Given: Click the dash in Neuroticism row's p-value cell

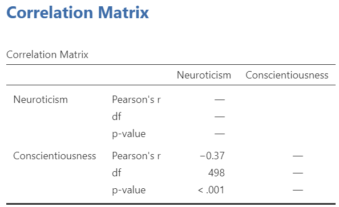Looking at the screenshot, I should 220,134.
